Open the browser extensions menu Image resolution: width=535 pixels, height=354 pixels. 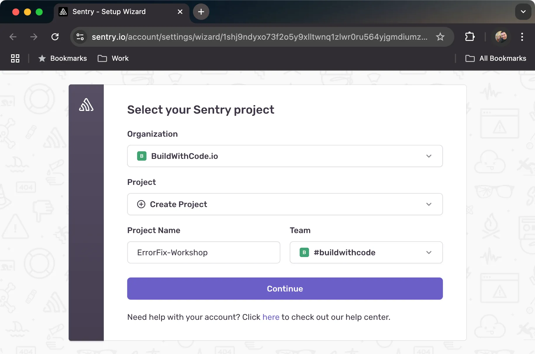[470, 37]
